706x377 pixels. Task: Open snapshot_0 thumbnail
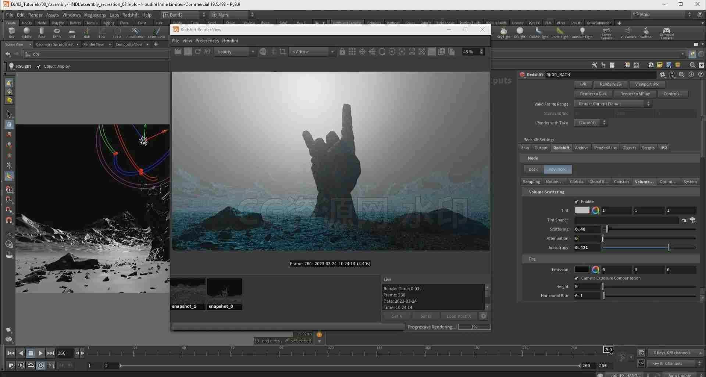click(224, 294)
